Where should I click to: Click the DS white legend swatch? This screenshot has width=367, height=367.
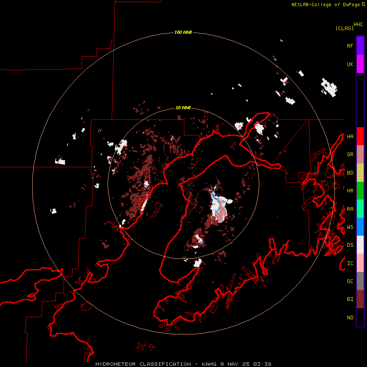(360, 245)
